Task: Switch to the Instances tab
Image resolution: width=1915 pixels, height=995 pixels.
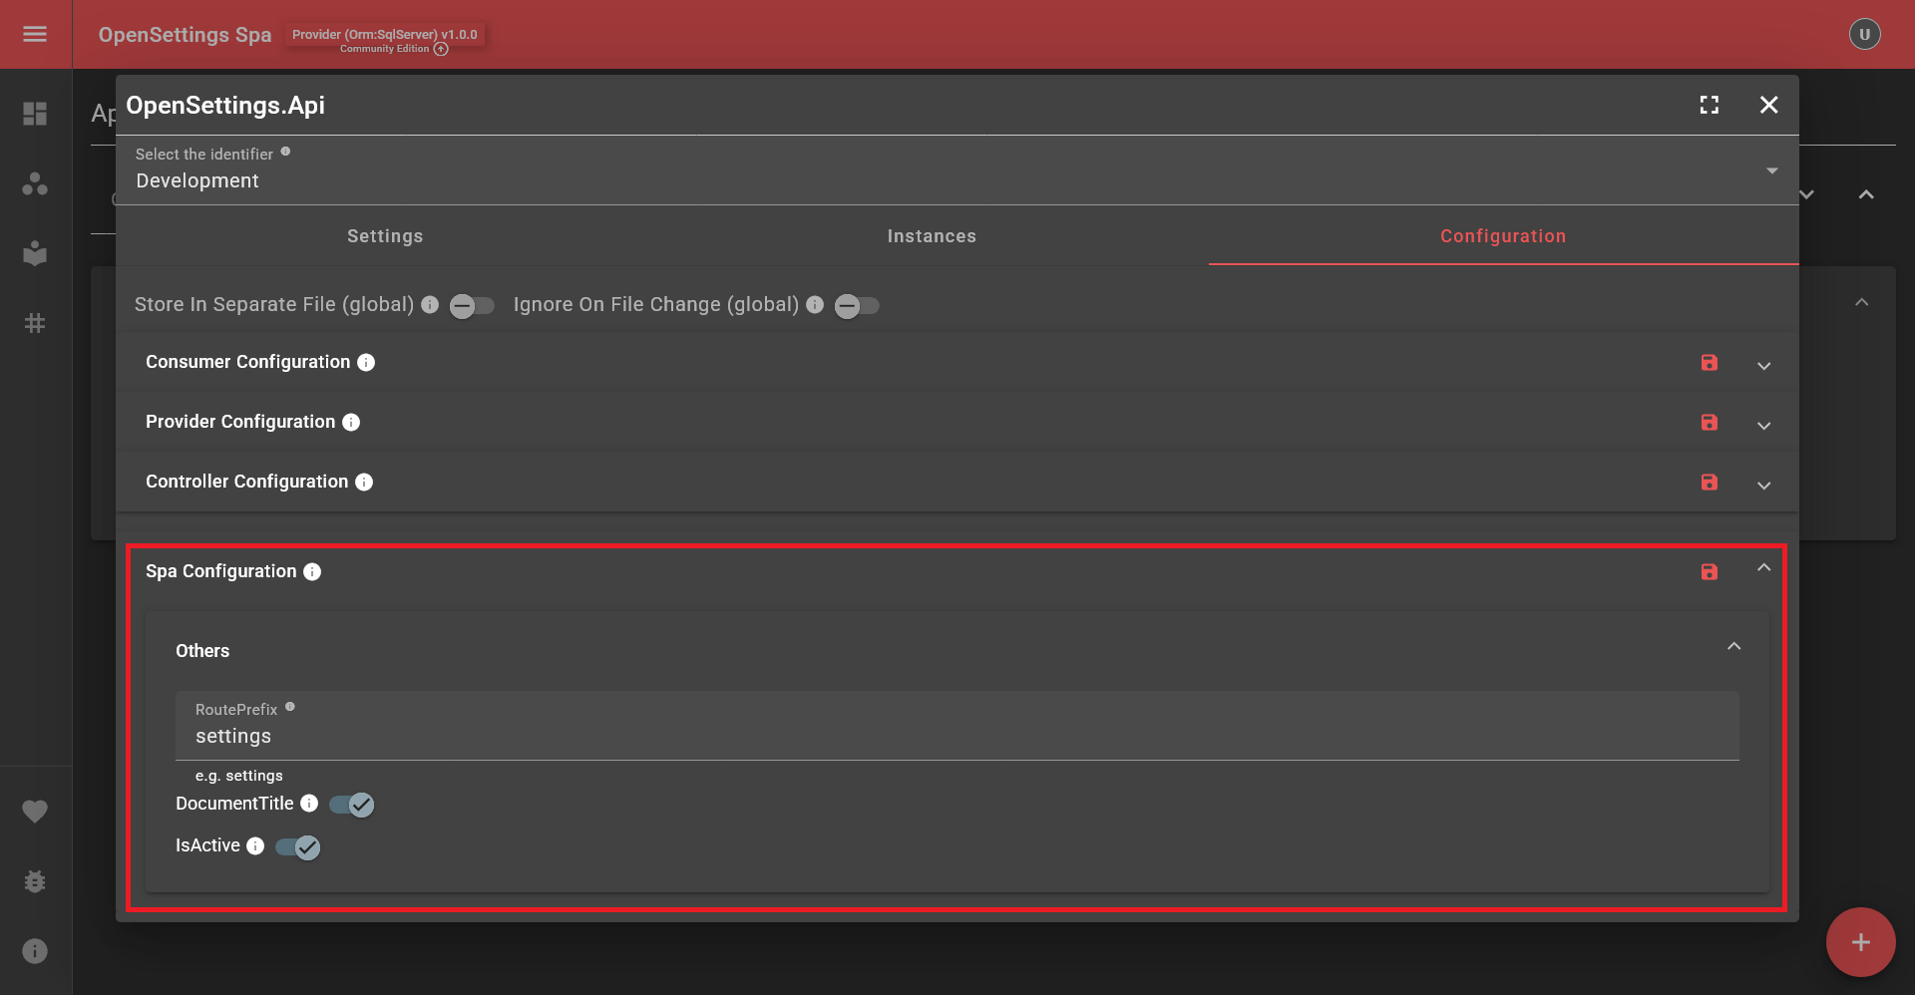Action: (x=932, y=236)
